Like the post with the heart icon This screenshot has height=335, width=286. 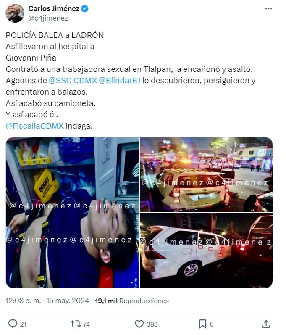point(139,324)
